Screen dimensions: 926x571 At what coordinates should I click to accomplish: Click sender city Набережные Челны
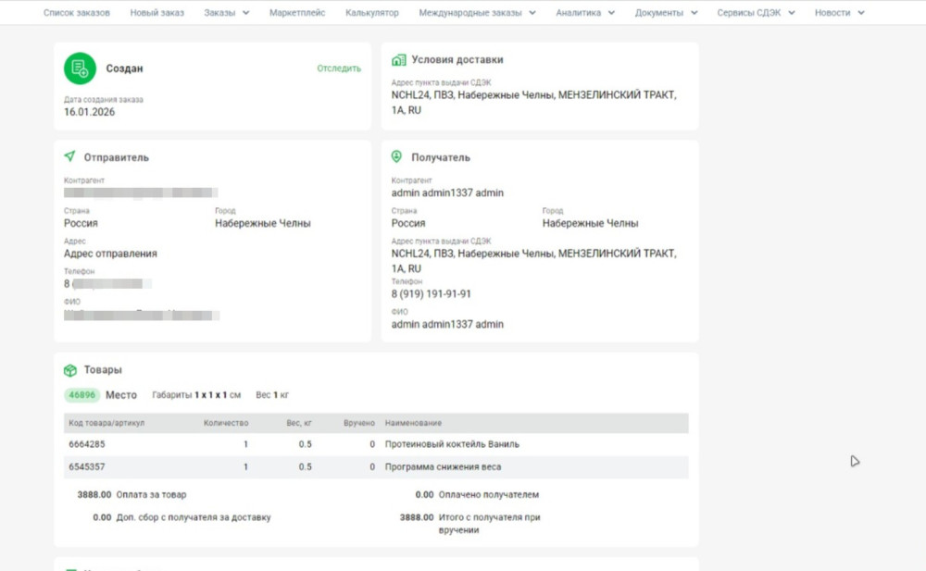pyautogui.click(x=263, y=223)
